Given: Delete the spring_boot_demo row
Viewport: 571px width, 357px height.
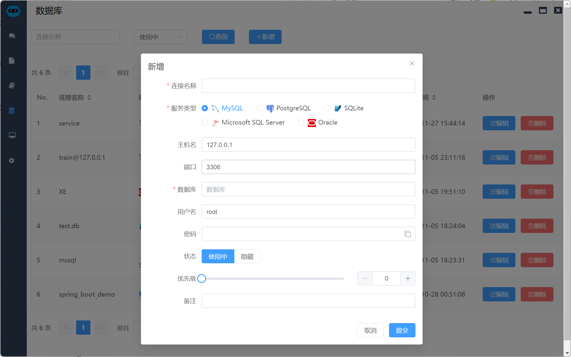Looking at the screenshot, I should 537,294.
